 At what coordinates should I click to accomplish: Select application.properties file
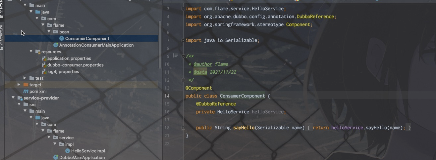[x=69, y=58]
